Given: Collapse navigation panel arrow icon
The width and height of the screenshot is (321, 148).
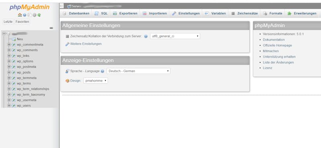Looking at the screenshot, I should click(x=62, y=6).
